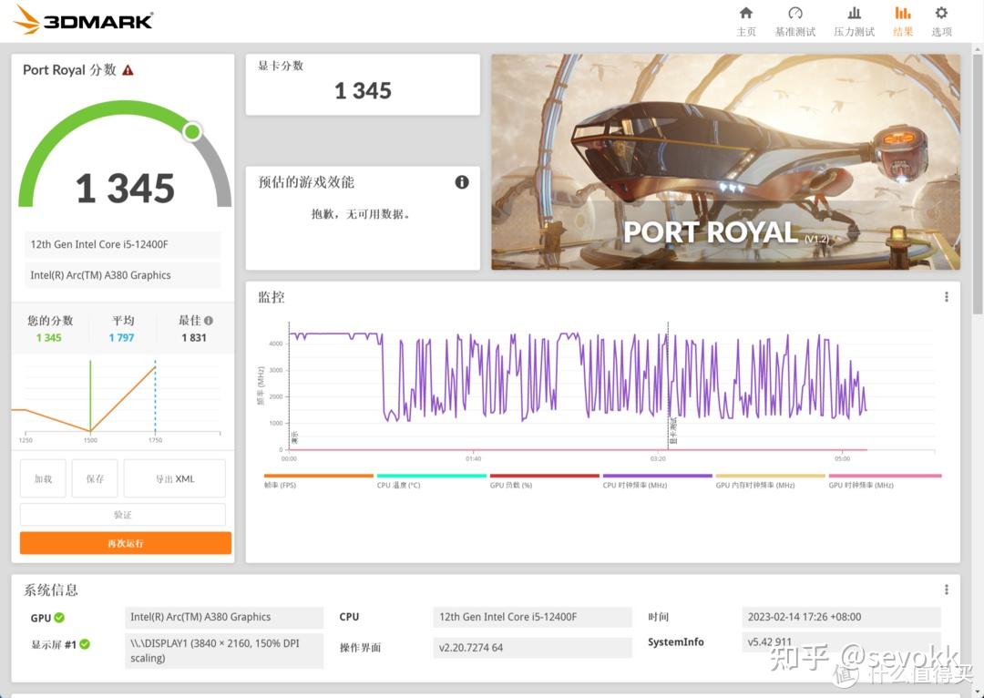
Task: Toggle the 帧率 (FPS) orange legend item
Action: (319, 481)
